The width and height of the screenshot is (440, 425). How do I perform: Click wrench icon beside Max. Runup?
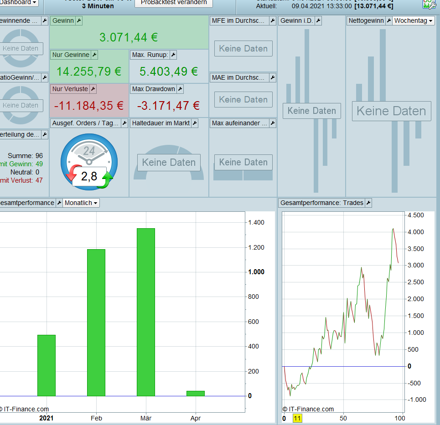pos(173,55)
